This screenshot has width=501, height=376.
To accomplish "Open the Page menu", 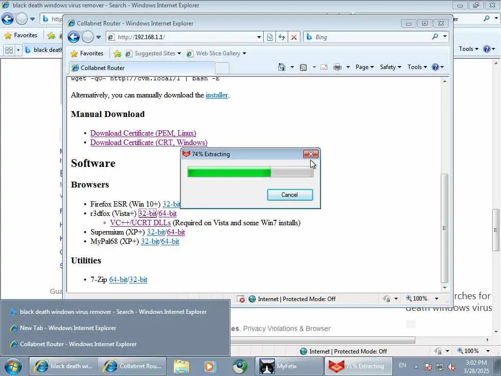I will pos(364,67).
